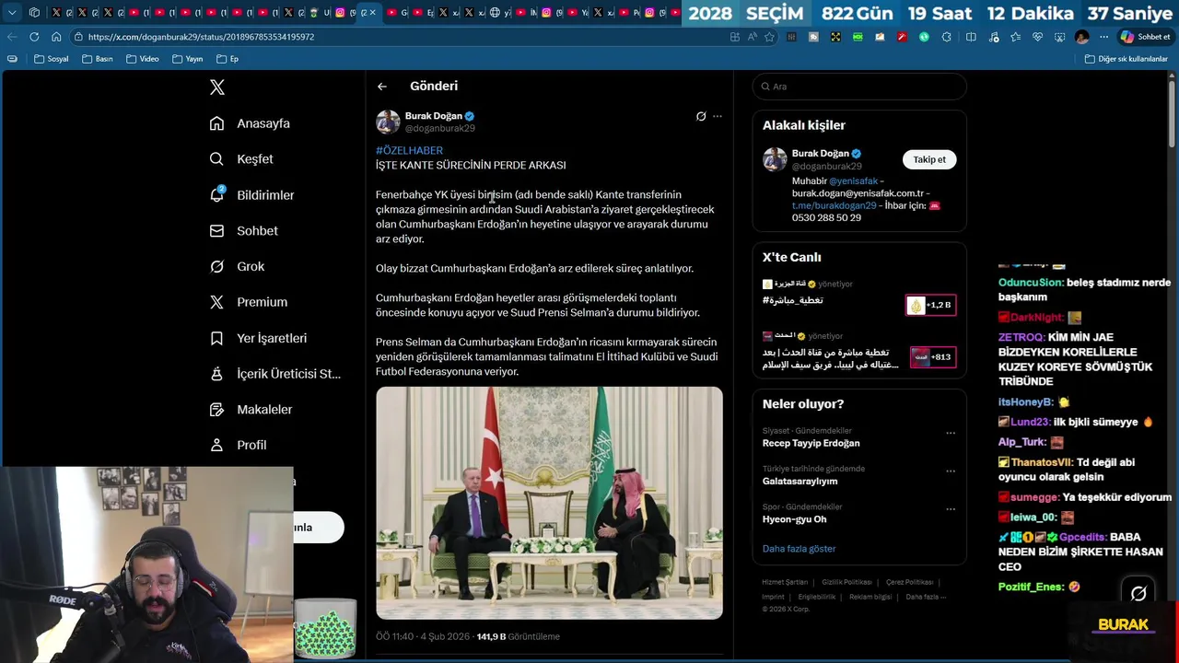Click the green NDI extension icon
This screenshot has height=663, width=1179.
point(858,37)
